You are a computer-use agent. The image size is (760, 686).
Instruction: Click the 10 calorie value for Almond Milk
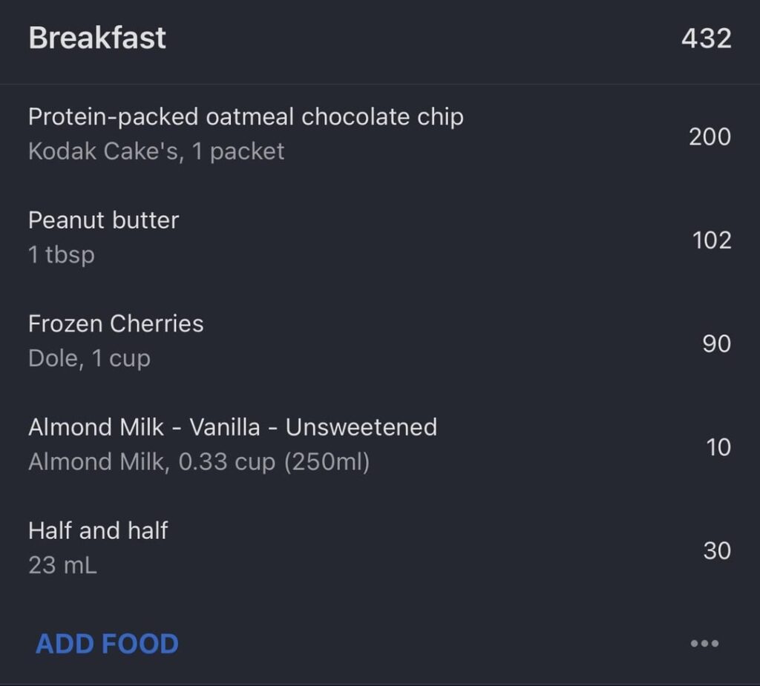click(717, 447)
